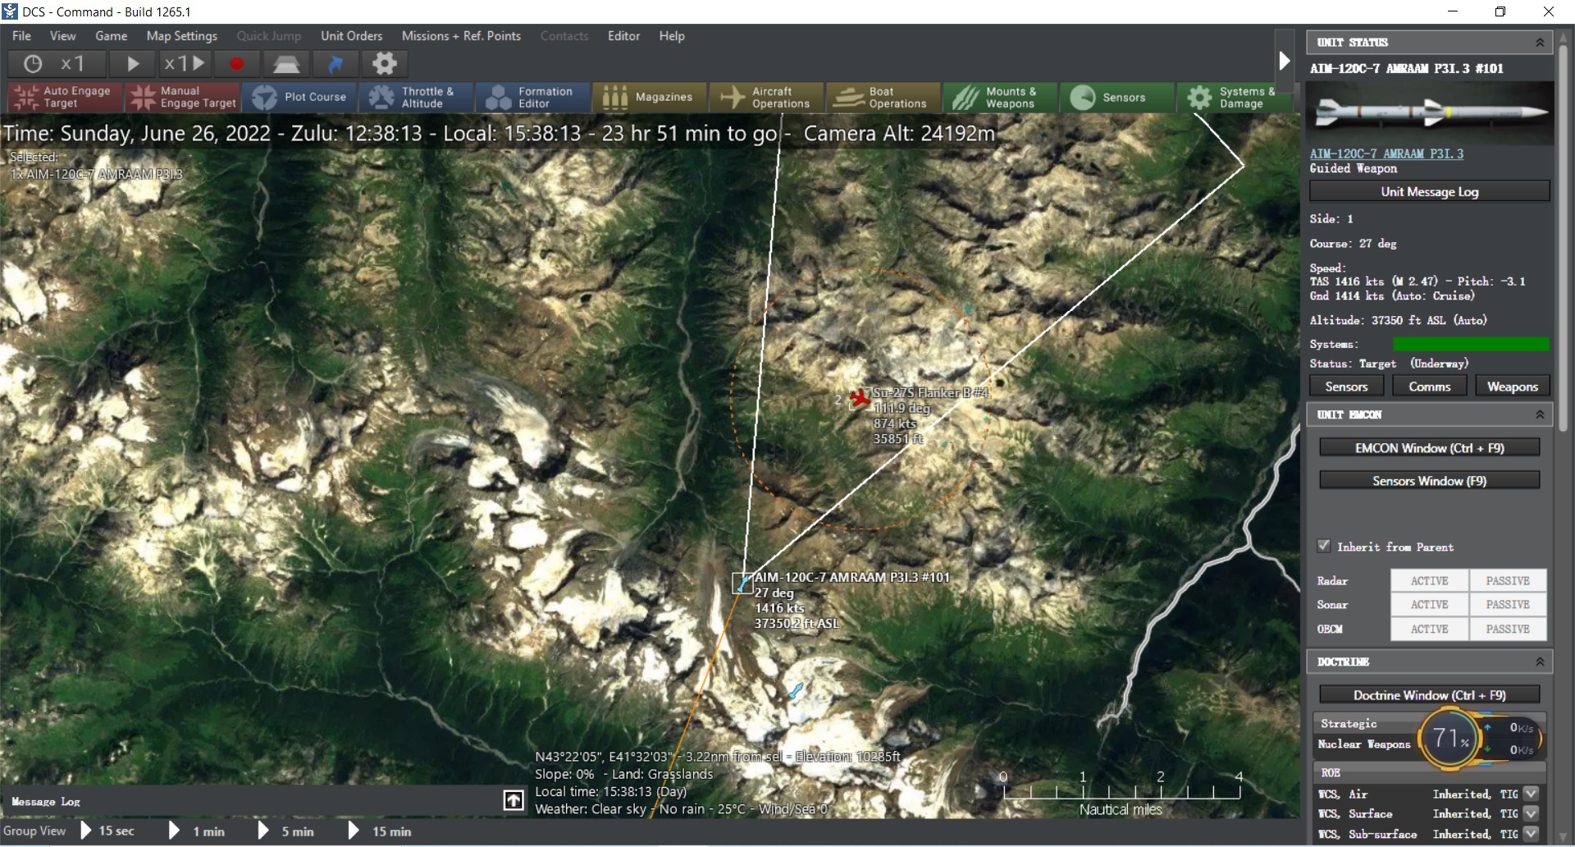Open the Sensors Window (F9)
1575x847 pixels.
pyautogui.click(x=1429, y=481)
